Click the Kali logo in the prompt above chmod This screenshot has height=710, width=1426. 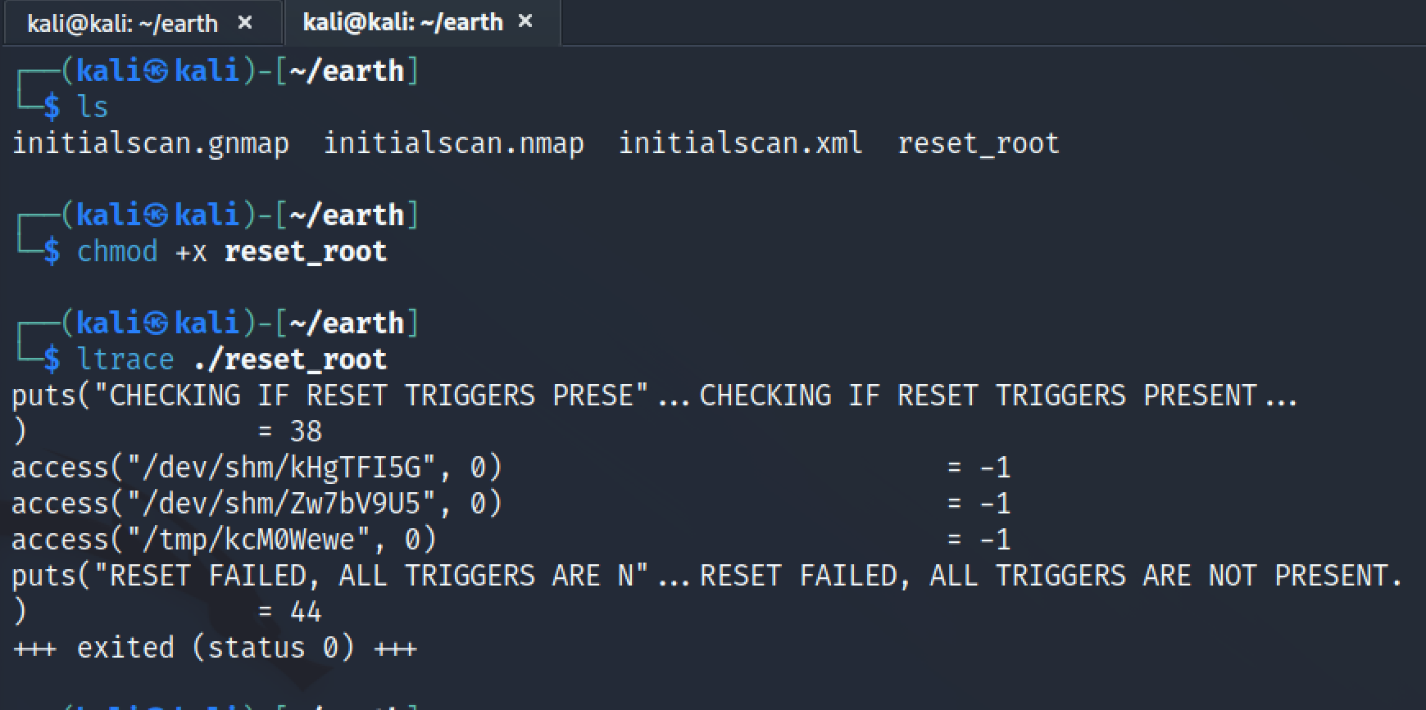point(156,215)
